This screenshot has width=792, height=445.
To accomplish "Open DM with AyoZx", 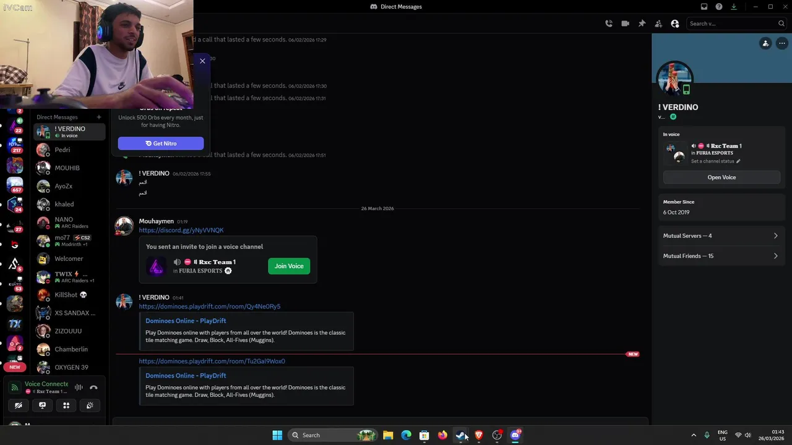I will click(x=70, y=186).
